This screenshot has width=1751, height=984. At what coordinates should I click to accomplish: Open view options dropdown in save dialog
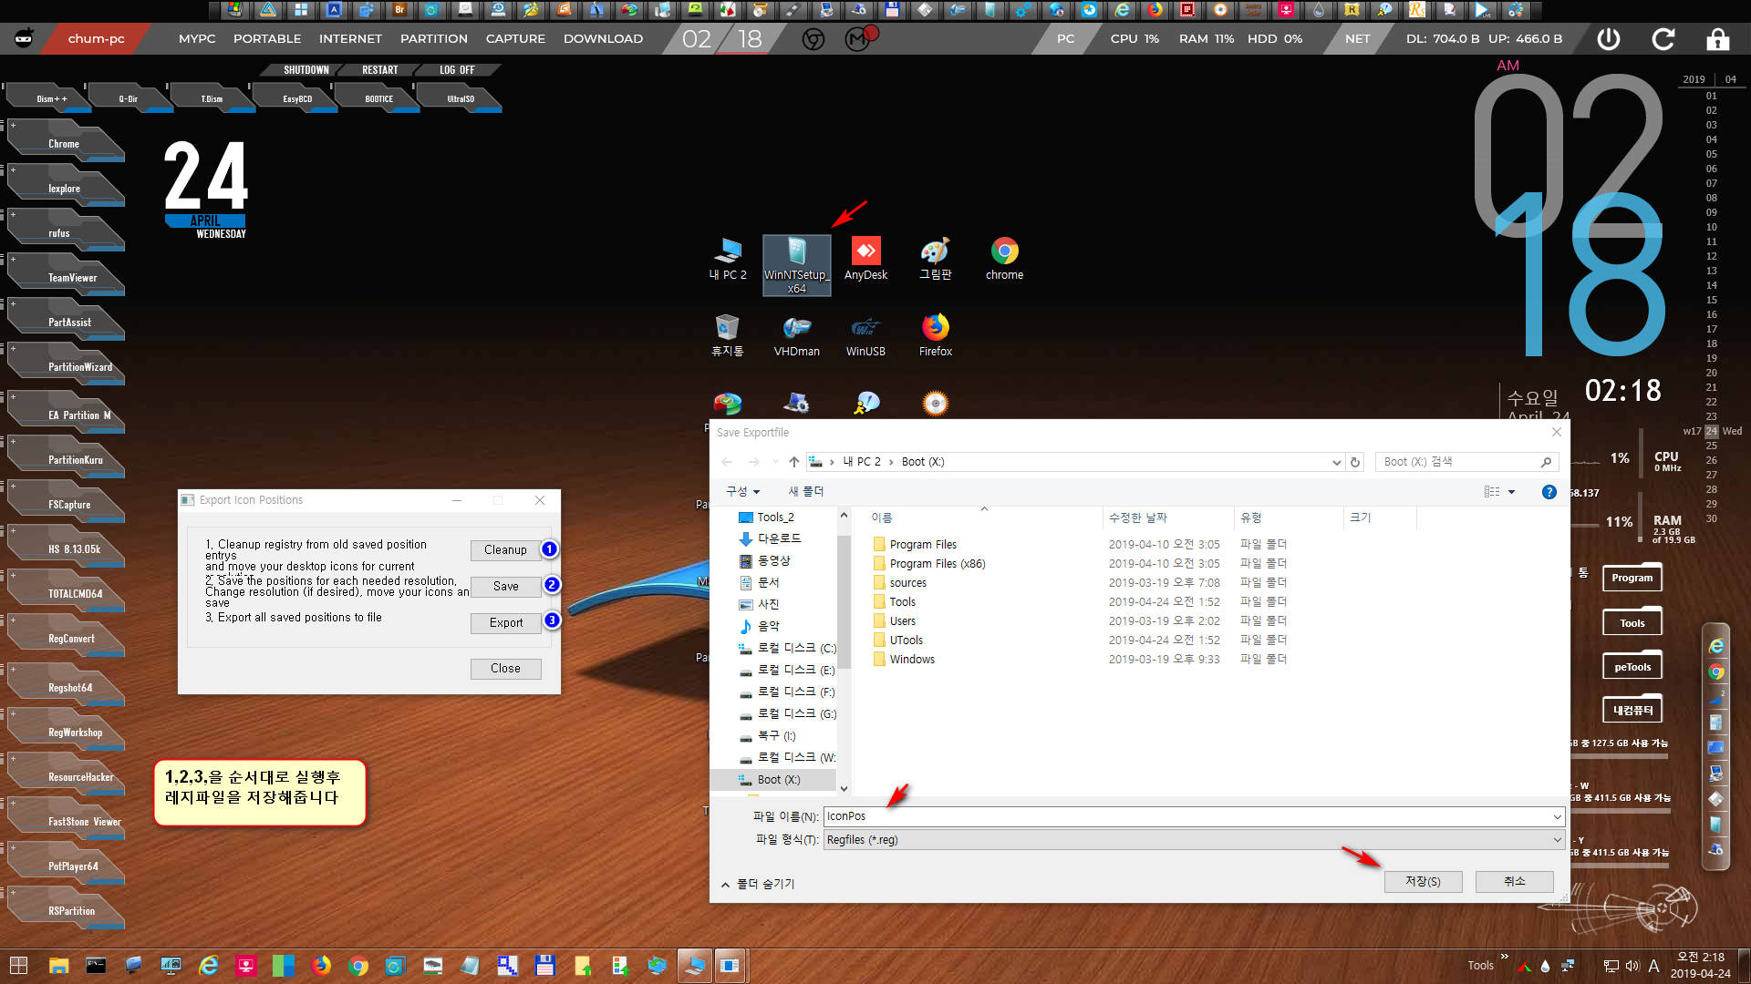coord(1511,492)
